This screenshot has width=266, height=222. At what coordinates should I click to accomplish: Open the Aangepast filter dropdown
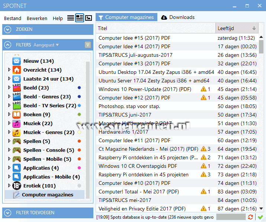[46, 45]
